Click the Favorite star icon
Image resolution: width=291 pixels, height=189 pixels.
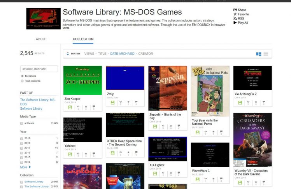[x=235, y=14]
